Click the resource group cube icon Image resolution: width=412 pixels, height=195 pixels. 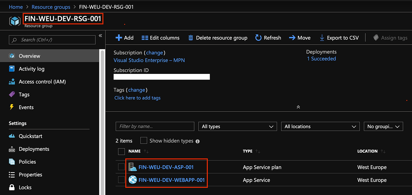pos(15,21)
